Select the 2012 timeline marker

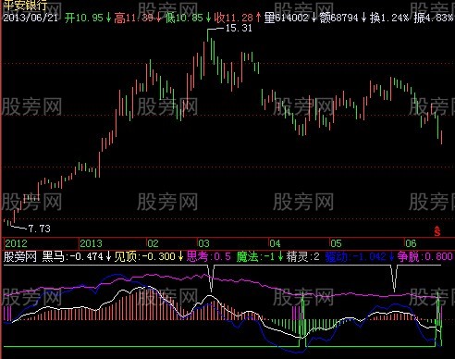[16, 243]
